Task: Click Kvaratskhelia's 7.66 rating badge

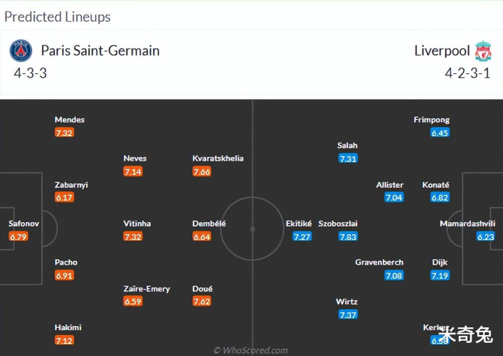Action: pos(201,172)
